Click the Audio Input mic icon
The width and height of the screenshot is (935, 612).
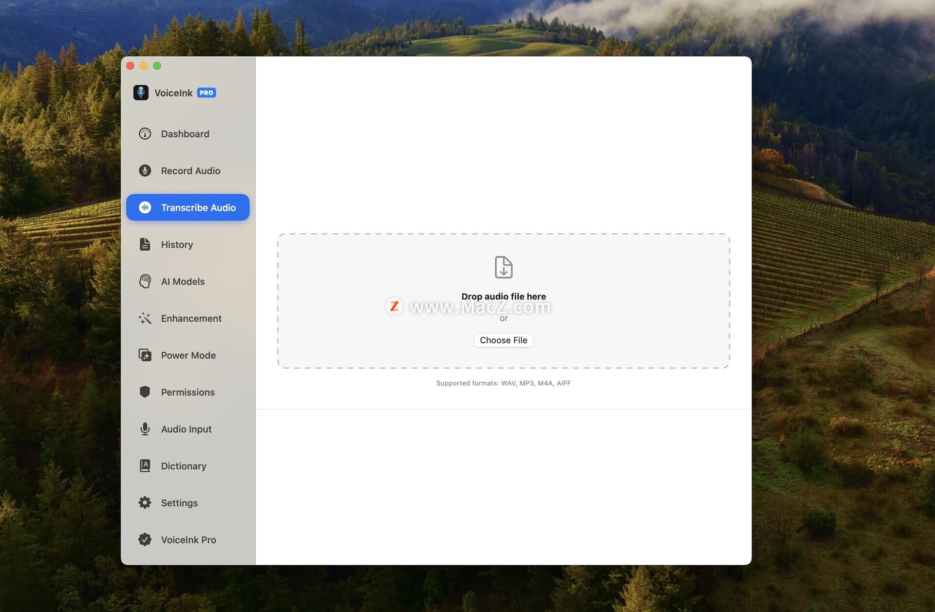(x=145, y=429)
